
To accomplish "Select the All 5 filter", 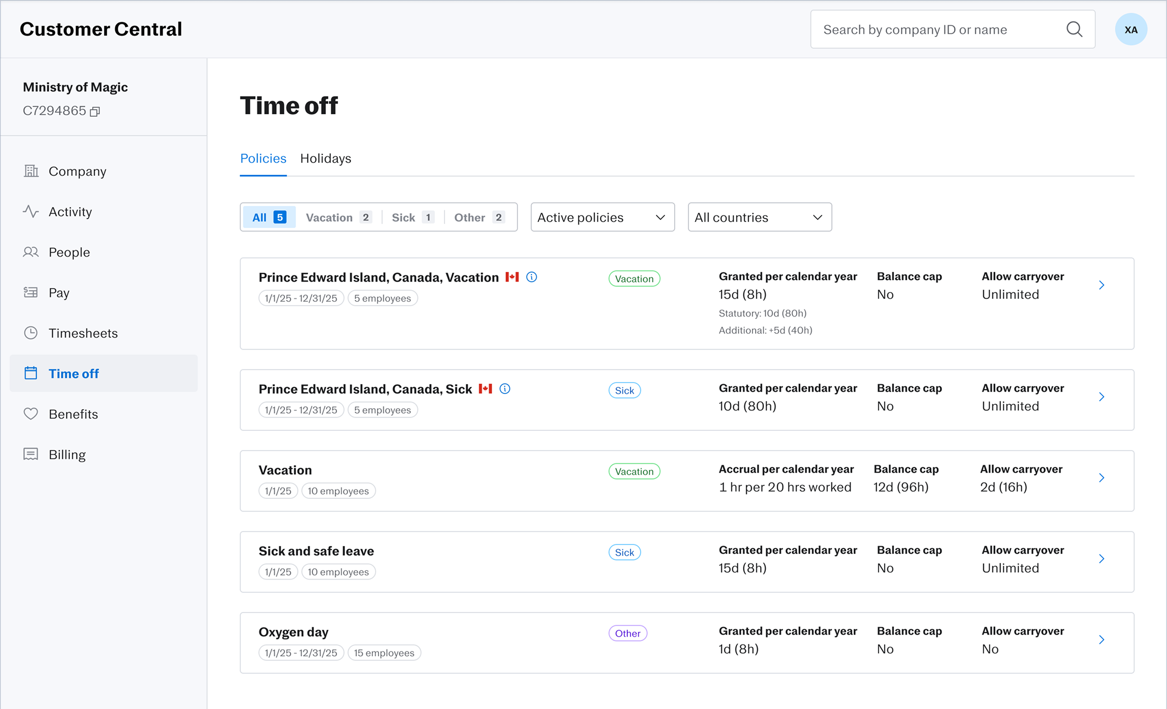I will pos(269,217).
